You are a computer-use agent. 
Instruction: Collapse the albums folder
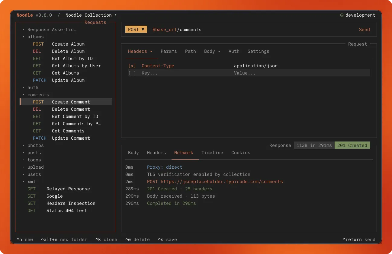click(33, 37)
